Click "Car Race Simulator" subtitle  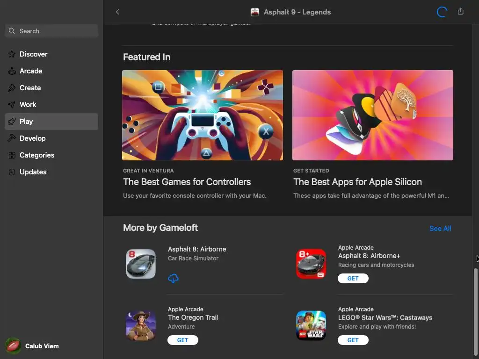[193, 258]
